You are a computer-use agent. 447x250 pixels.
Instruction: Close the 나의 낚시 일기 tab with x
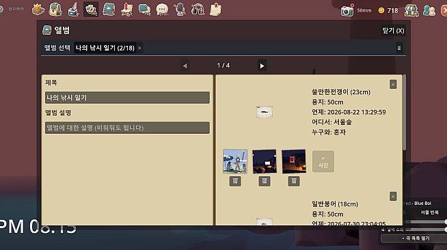pyautogui.click(x=139, y=48)
